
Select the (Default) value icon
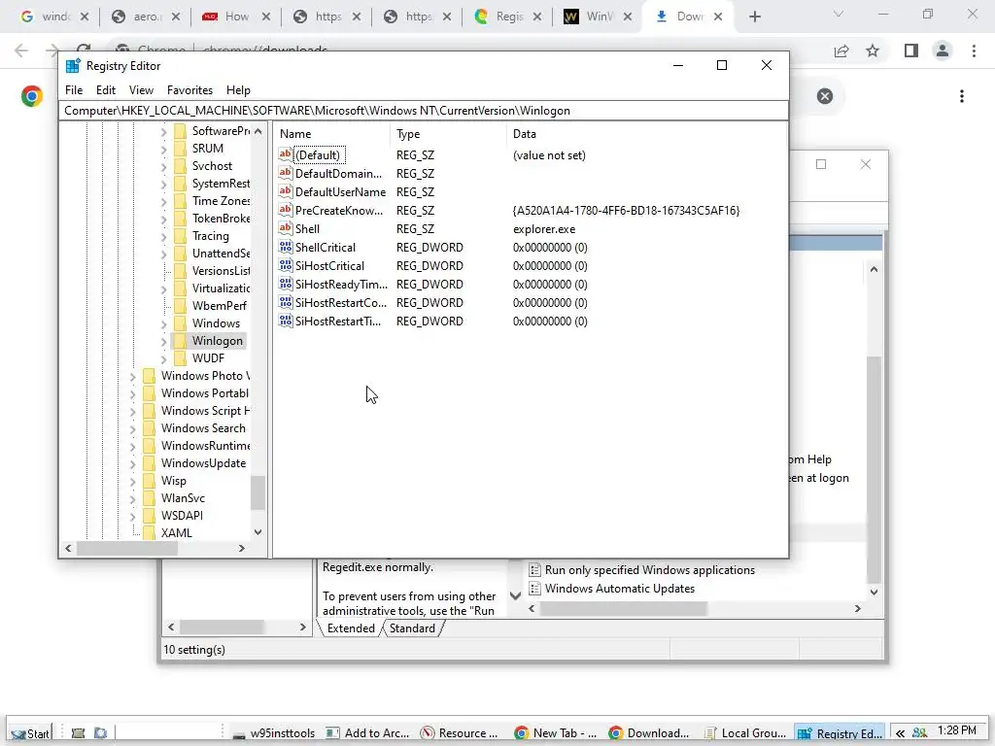pos(286,154)
